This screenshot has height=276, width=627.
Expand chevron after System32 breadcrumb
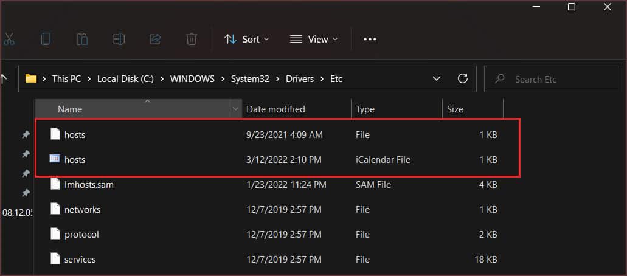[x=277, y=79]
